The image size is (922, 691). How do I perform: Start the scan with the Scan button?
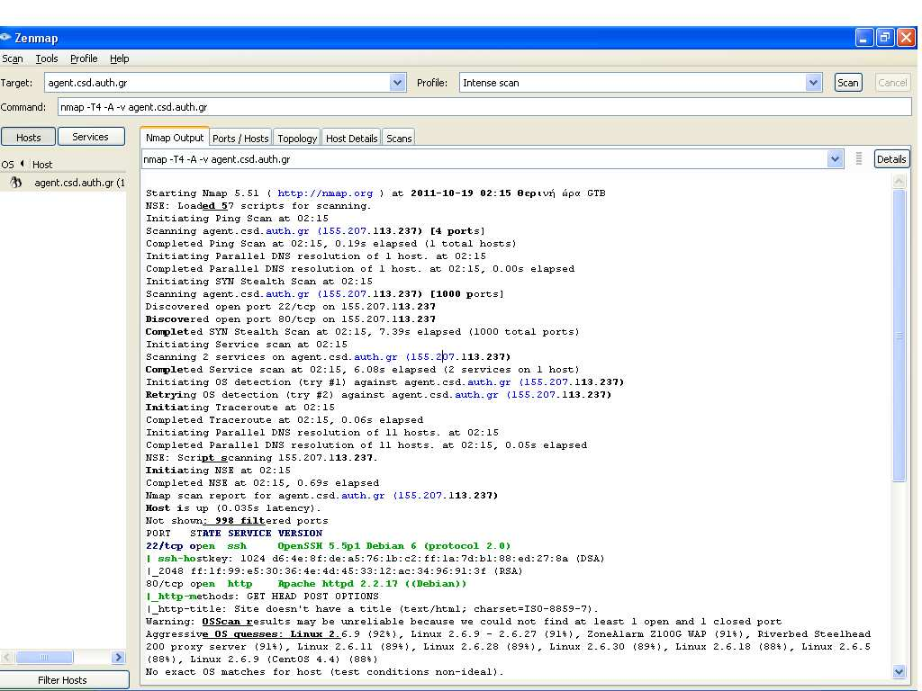click(847, 83)
